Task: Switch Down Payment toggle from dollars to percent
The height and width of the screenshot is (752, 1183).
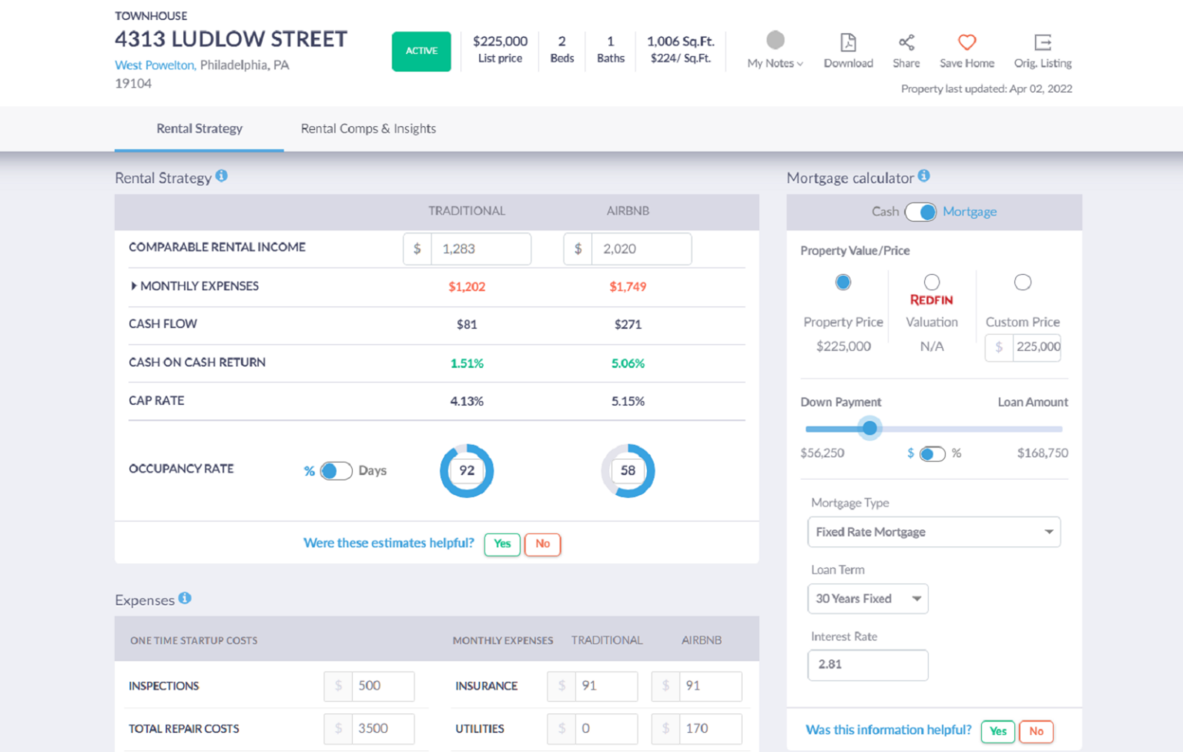Action: [933, 454]
